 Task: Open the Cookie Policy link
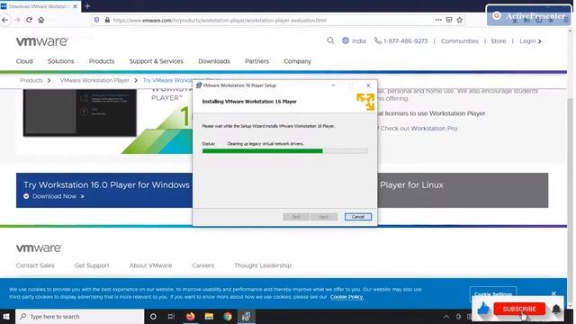point(346,297)
